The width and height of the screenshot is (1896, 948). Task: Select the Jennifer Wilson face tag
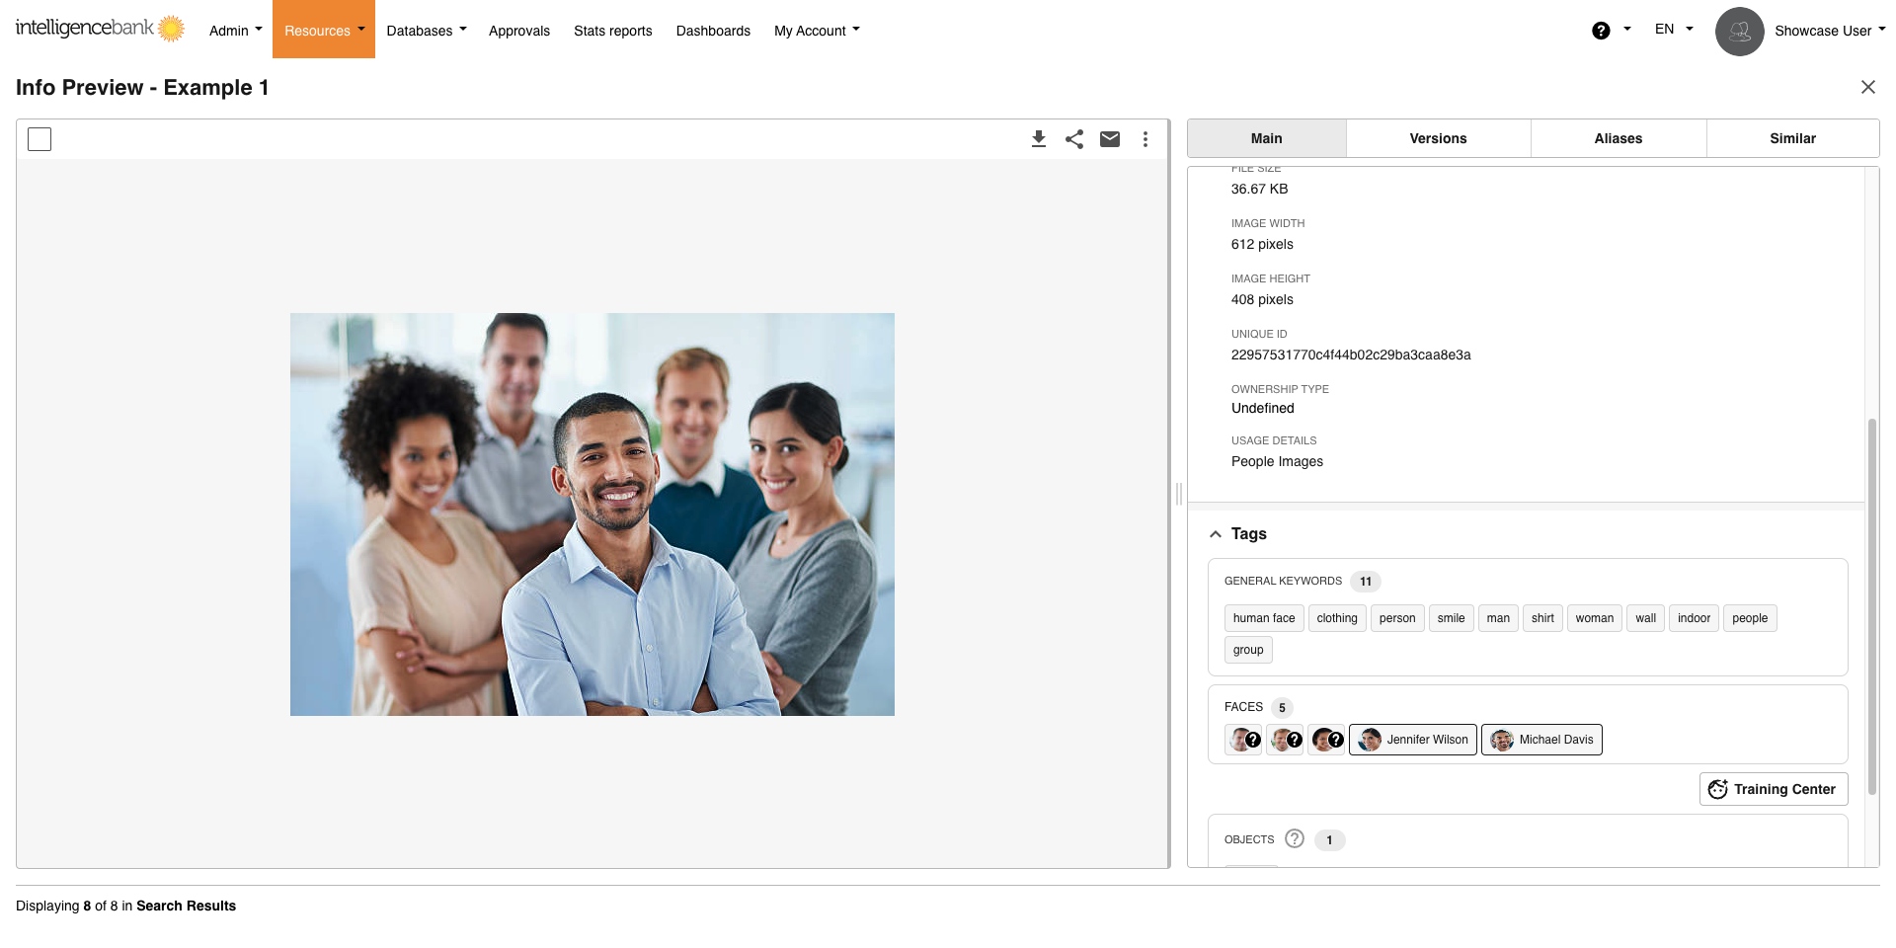point(1412,740)
